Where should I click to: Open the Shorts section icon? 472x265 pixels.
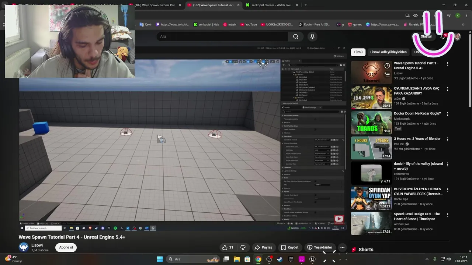(x=354, y=250)
